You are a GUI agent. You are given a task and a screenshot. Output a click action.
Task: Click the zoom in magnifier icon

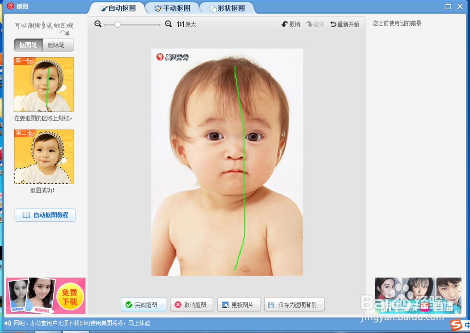pyautogui.click(x=169, y=23)
